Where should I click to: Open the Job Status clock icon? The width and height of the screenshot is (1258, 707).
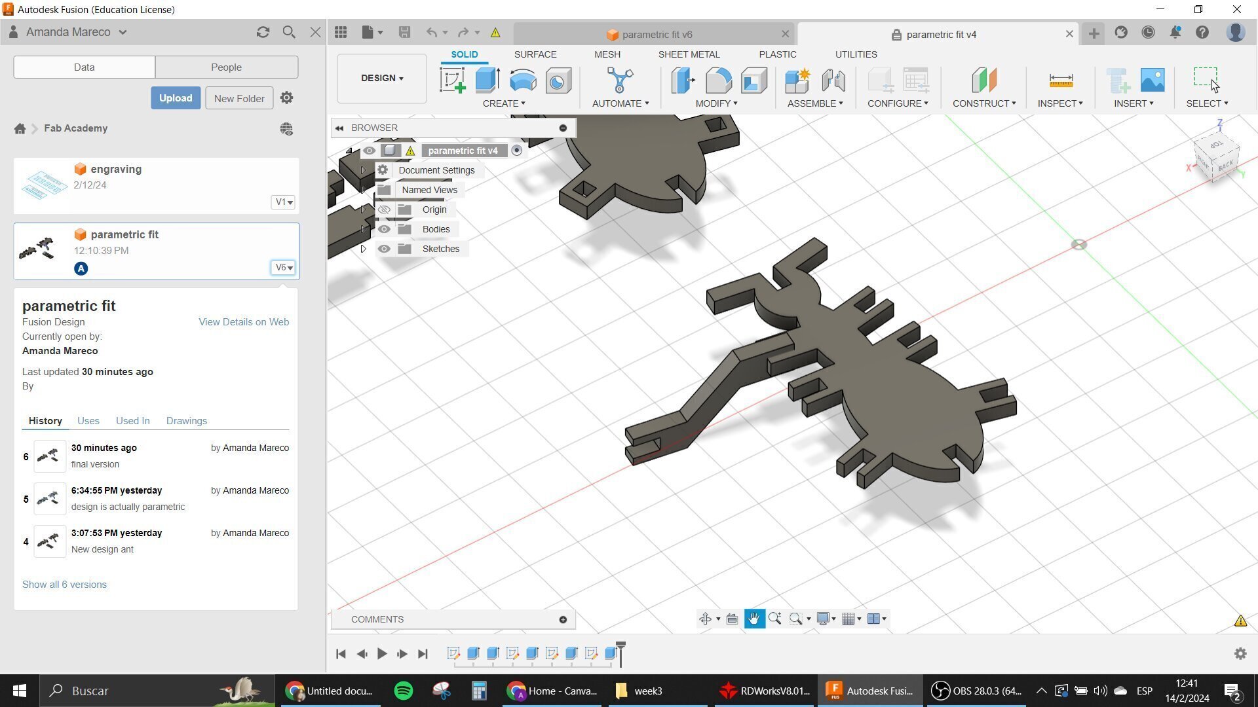pyautogui.click(x=1148, y=32)
